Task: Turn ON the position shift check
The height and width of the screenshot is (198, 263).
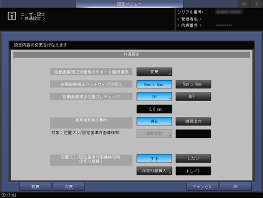Action: pyautogui.click(x=154, y=96)
